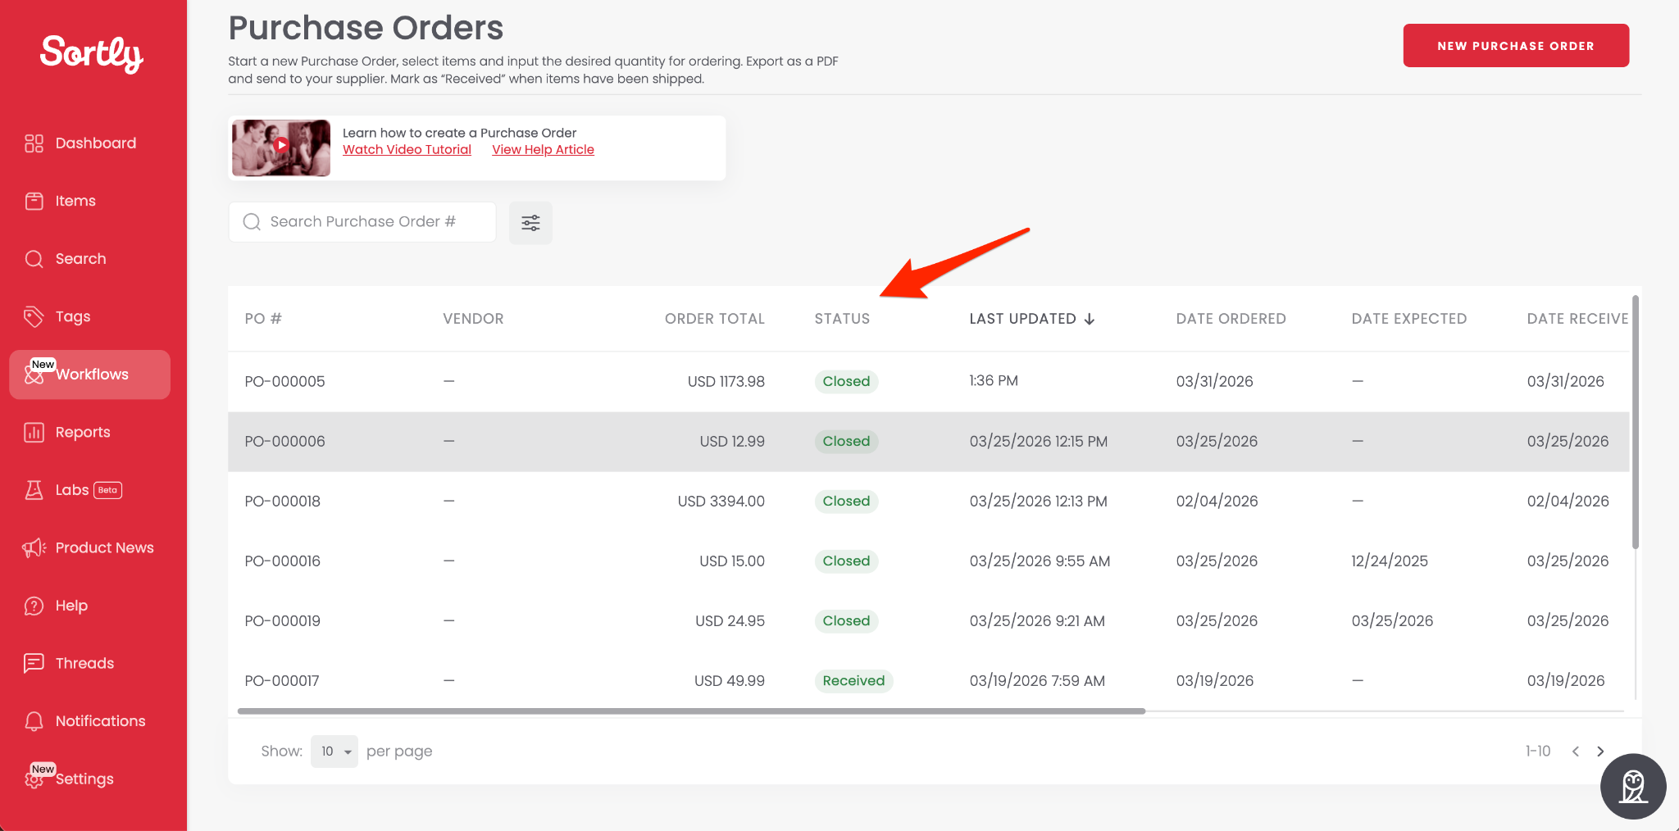
Task: Click the Dashboard sidebar icon
Action: pos(34,143)
